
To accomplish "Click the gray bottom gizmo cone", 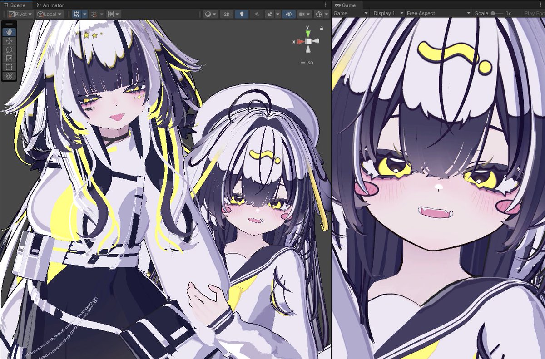I will tap(308, 49).
